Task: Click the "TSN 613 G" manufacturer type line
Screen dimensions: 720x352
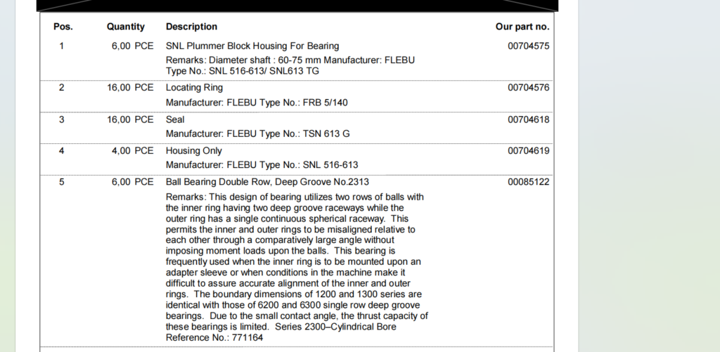Action: tap(257, 133)
